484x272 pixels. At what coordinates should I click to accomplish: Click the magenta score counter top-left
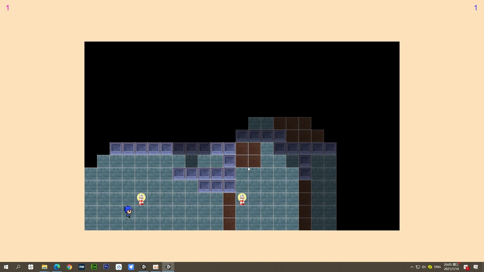pyautogui.click(x=8, y=8)
